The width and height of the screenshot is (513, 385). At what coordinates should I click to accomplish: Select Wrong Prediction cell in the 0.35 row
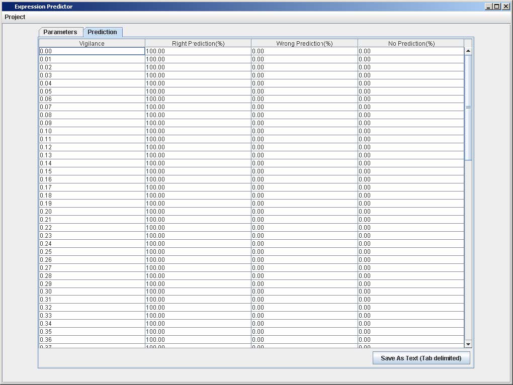click(305, 332)
